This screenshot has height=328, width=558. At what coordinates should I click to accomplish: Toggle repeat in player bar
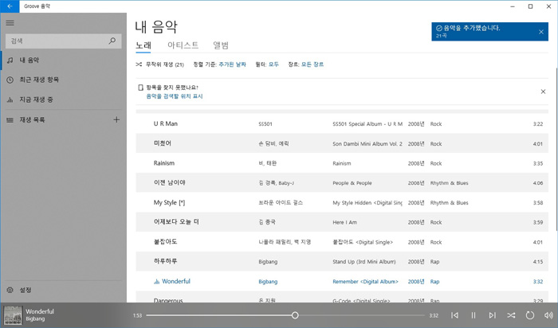(x=530, y=315)
